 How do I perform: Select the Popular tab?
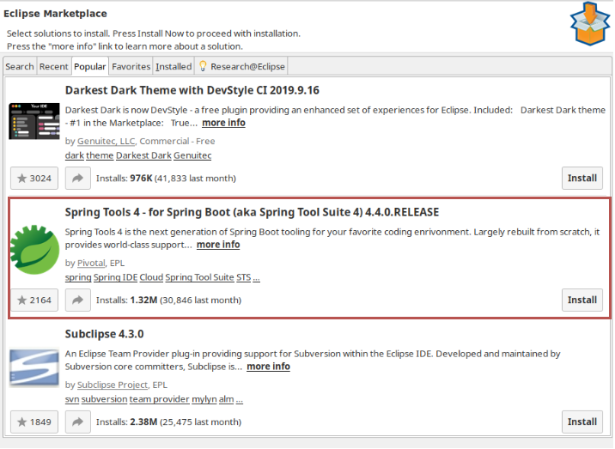tap(90, 67)
